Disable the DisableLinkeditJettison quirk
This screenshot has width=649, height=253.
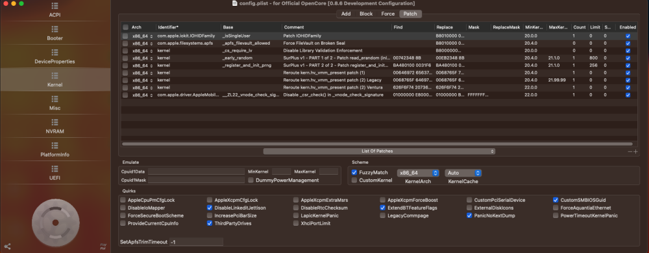tap(210, 208)
